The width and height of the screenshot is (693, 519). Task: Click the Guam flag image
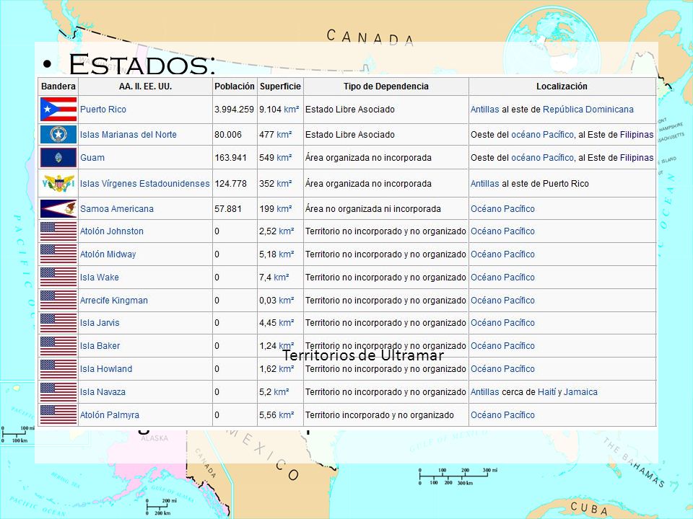58,158
